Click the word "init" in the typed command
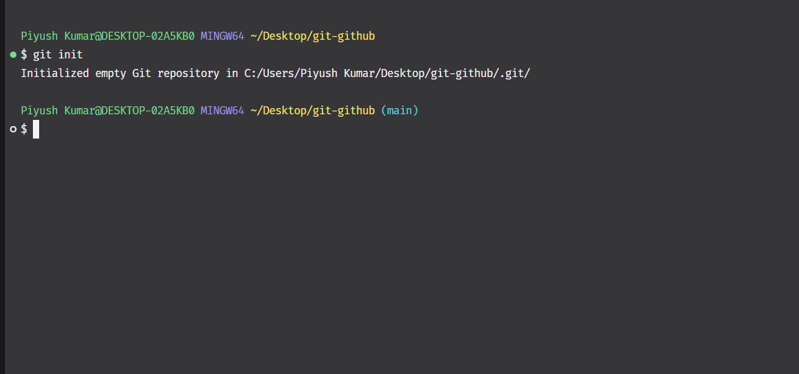This screenshot has width=799, height=374. 70,55
